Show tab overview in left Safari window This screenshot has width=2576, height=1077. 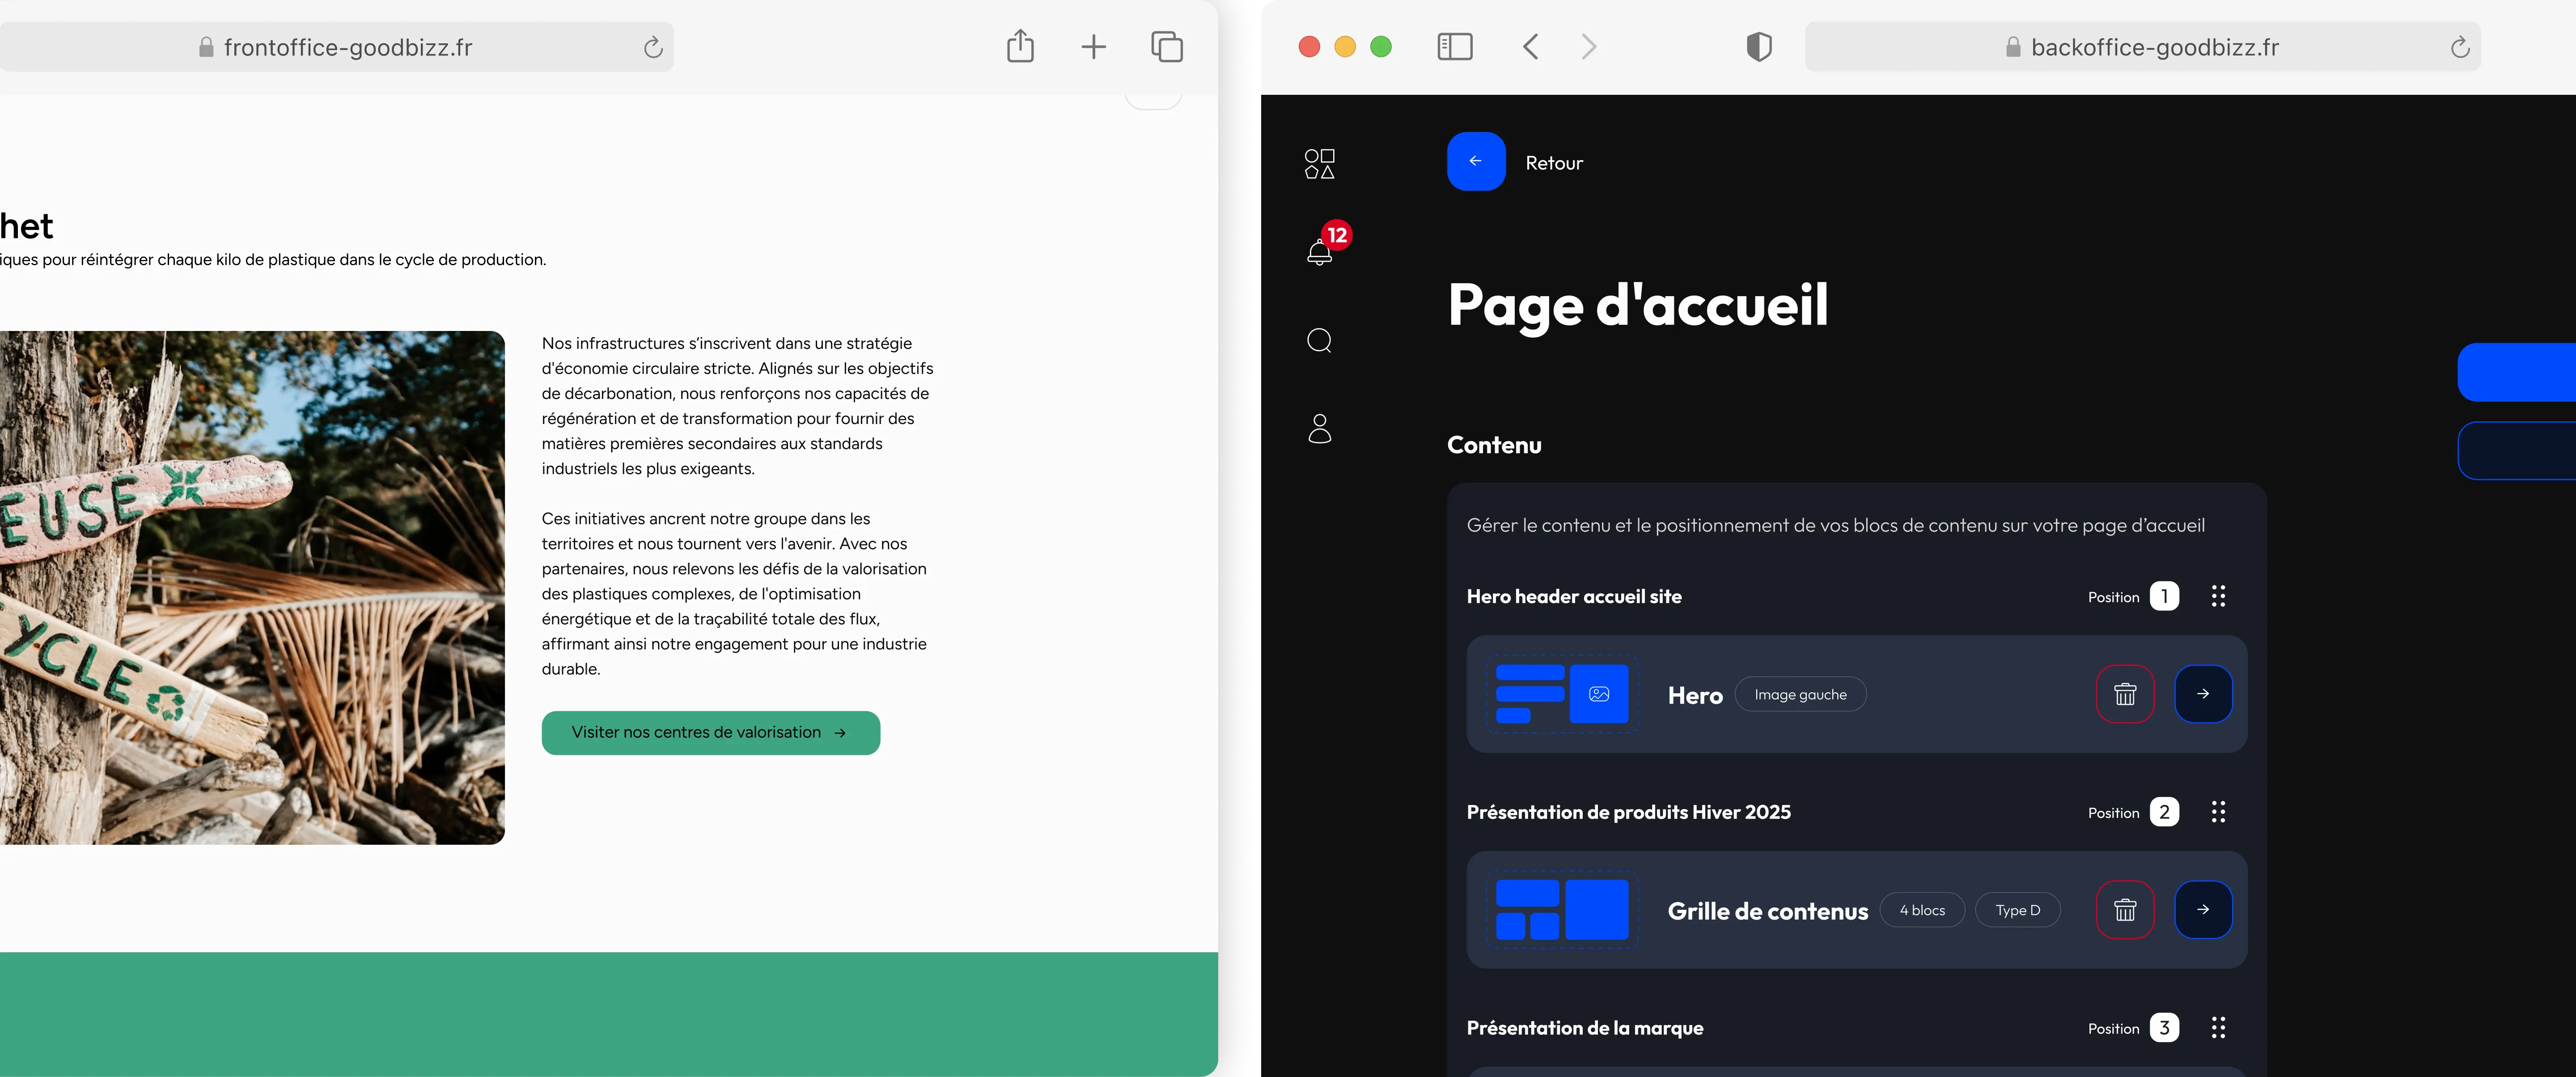1166,47
